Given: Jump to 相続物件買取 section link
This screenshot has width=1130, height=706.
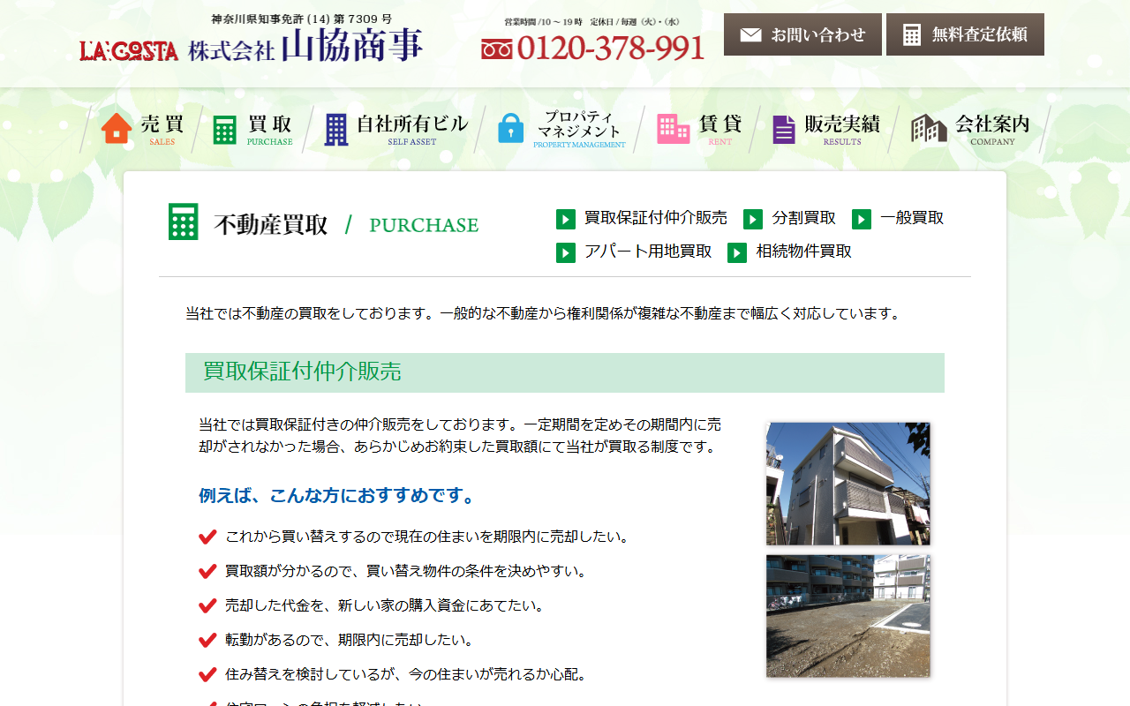Looking at the screenshot, I should pos(804,252).
